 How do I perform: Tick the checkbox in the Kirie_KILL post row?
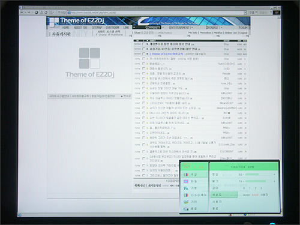pyautogui.click(x=143, y=83)
